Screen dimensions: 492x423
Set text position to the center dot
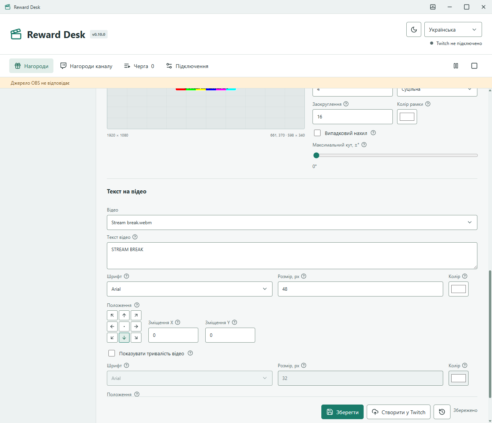pyautogui.click(x=124, y=326)
